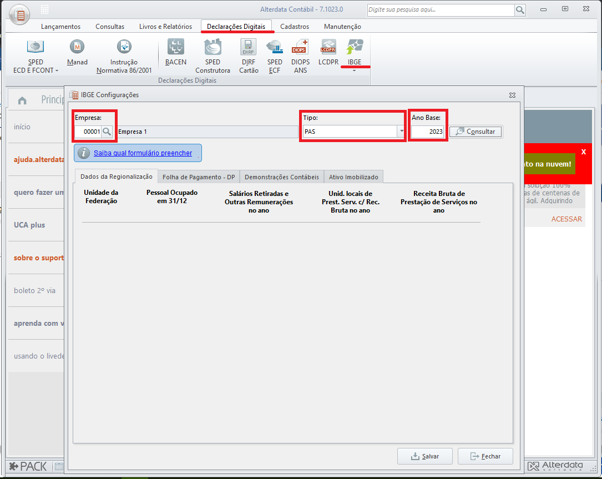Click the Unidade da Federação column header

pos(102,196)
